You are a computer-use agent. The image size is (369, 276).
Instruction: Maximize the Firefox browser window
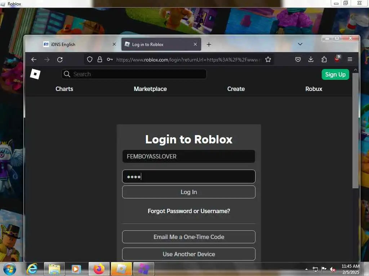337,38
